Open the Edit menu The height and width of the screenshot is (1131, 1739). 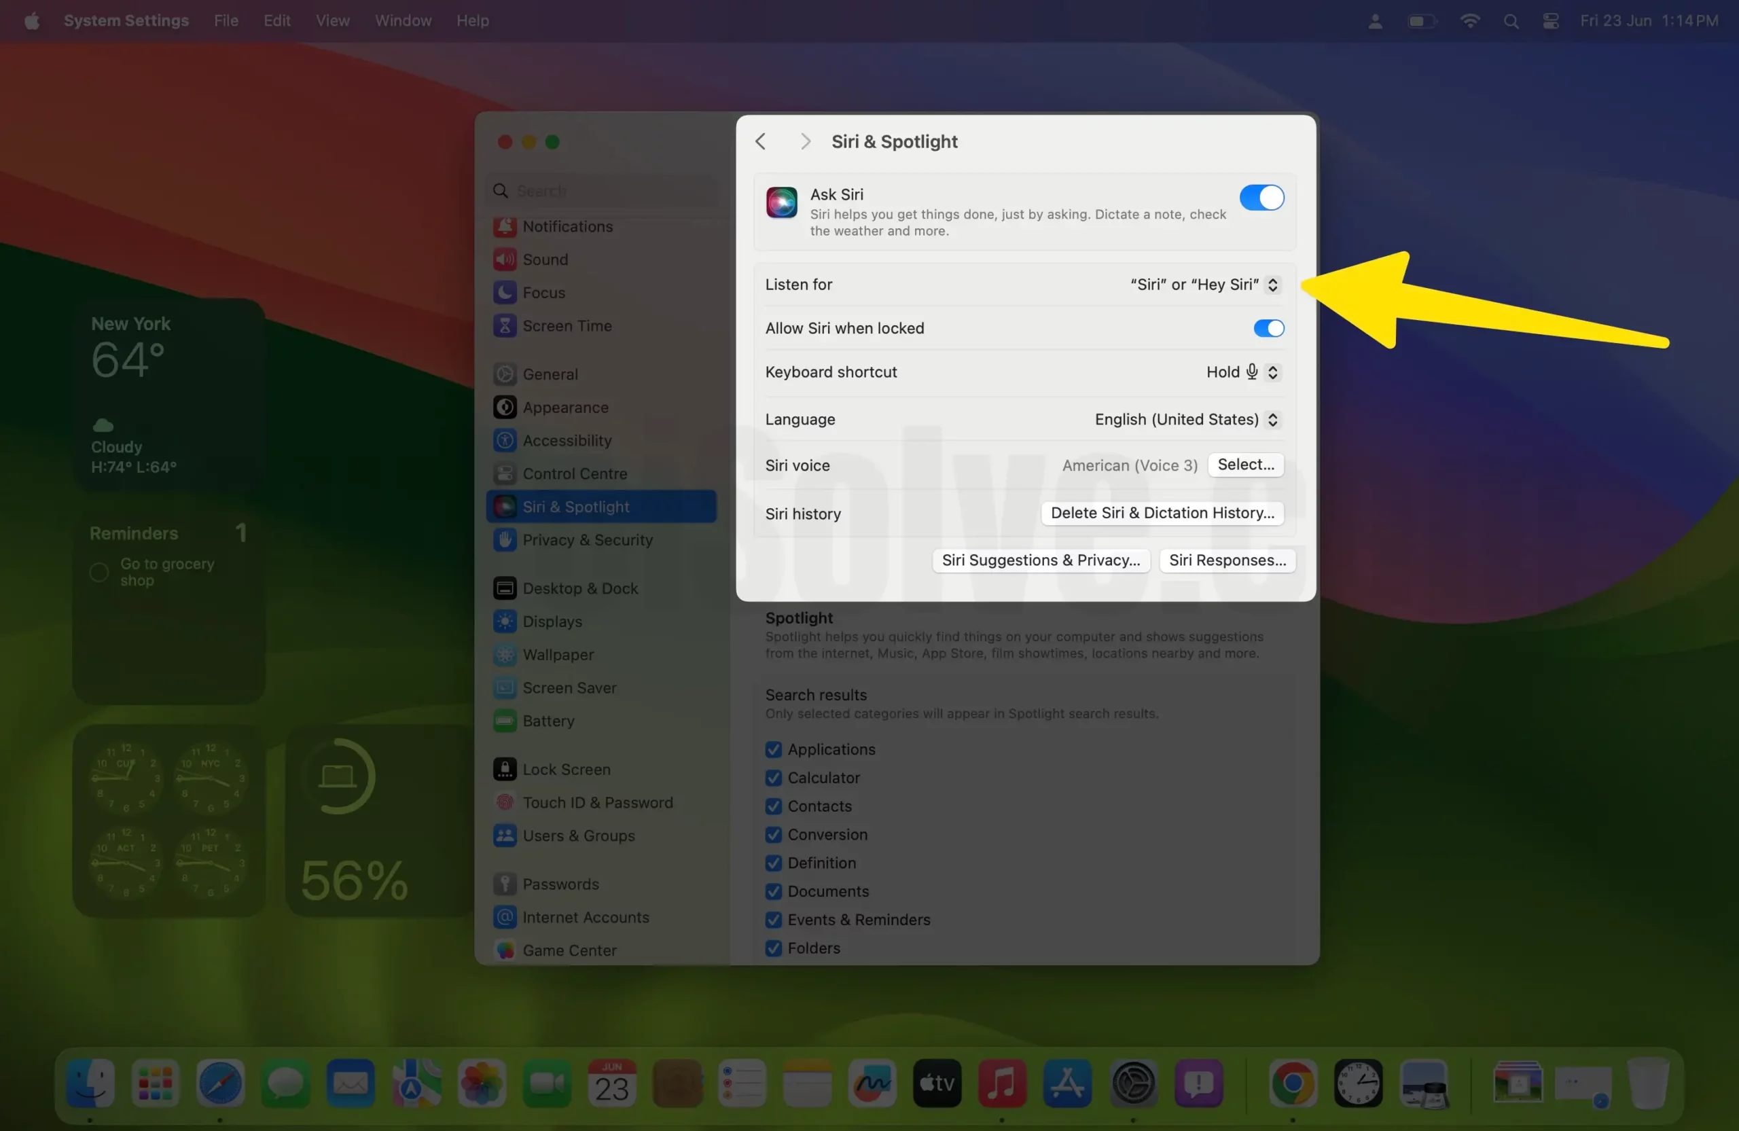pyautogui.click(x=277, y=20)
